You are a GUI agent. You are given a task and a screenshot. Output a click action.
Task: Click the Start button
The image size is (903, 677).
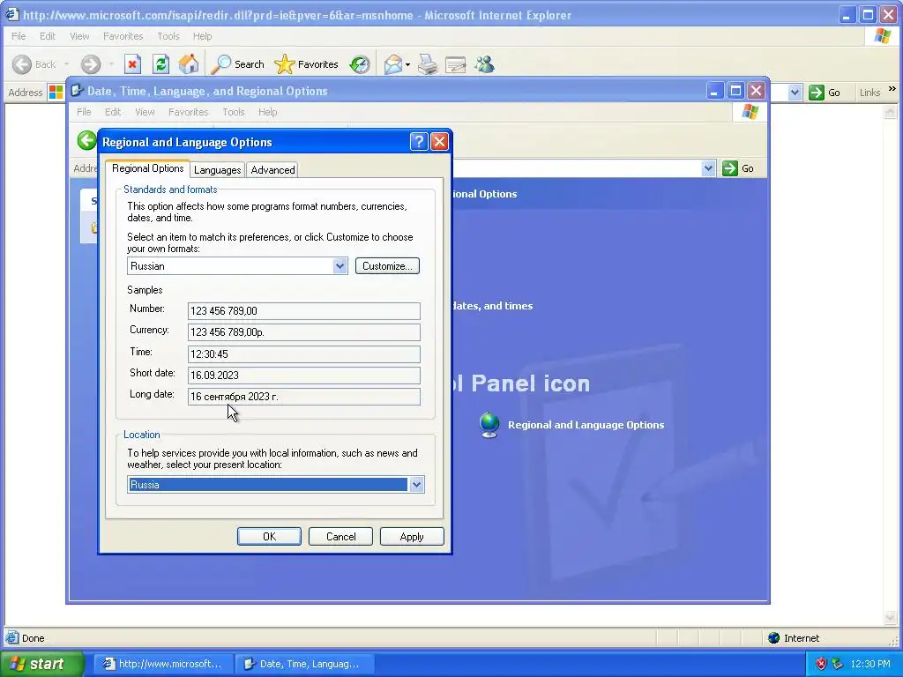[41, 664]
